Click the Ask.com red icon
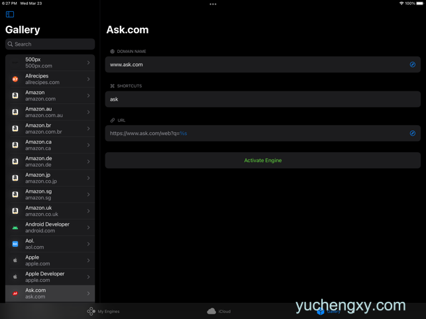This screenshot has width=426, height=319. pyautogui.click(x=15, y=293)
